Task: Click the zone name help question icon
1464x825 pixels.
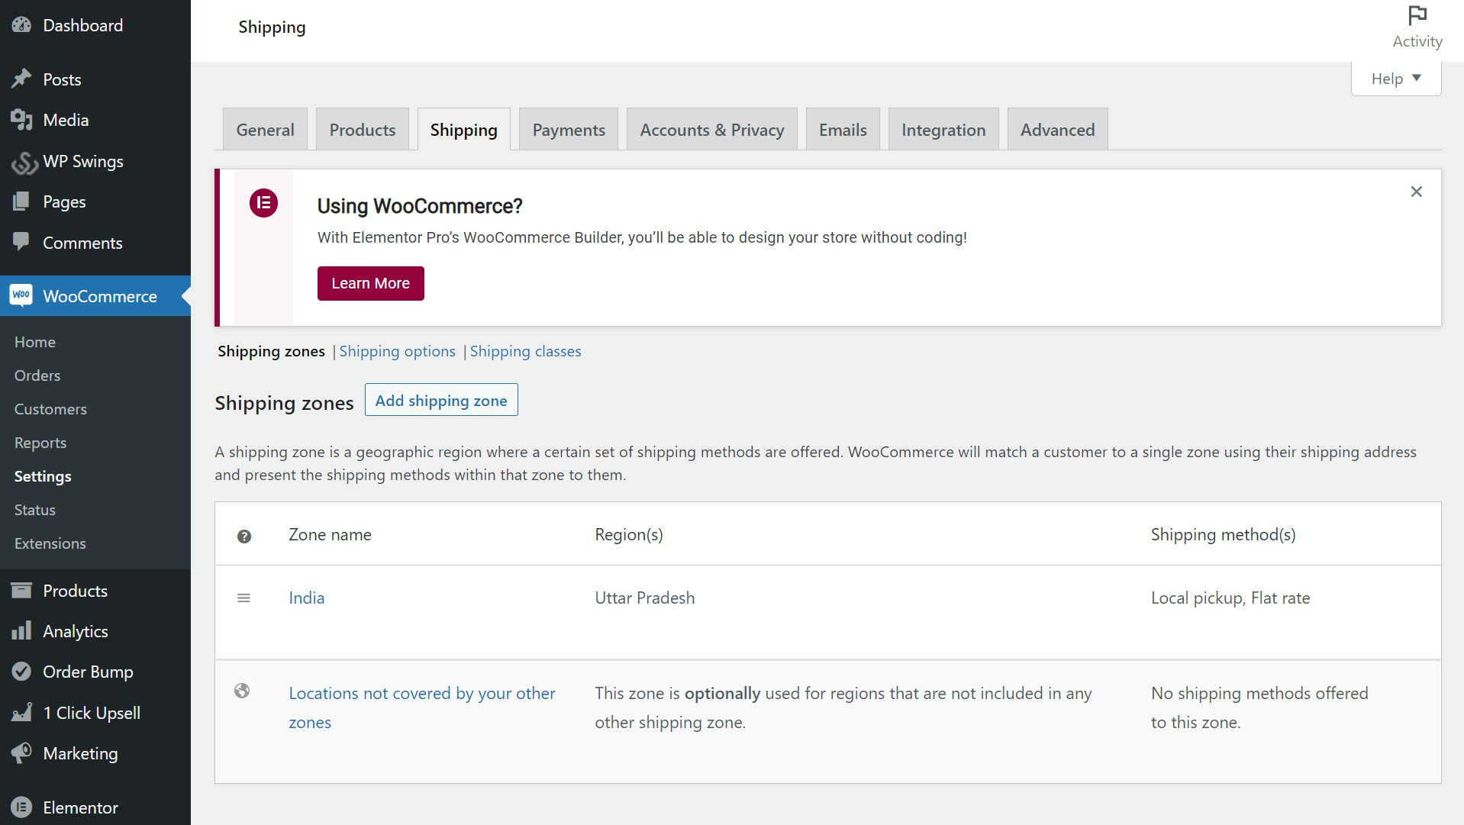Action: point(244,537)
